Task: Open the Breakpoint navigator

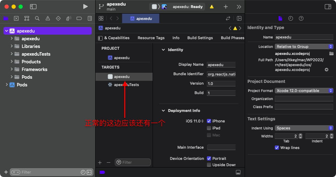Action: (x=79, y=19)
